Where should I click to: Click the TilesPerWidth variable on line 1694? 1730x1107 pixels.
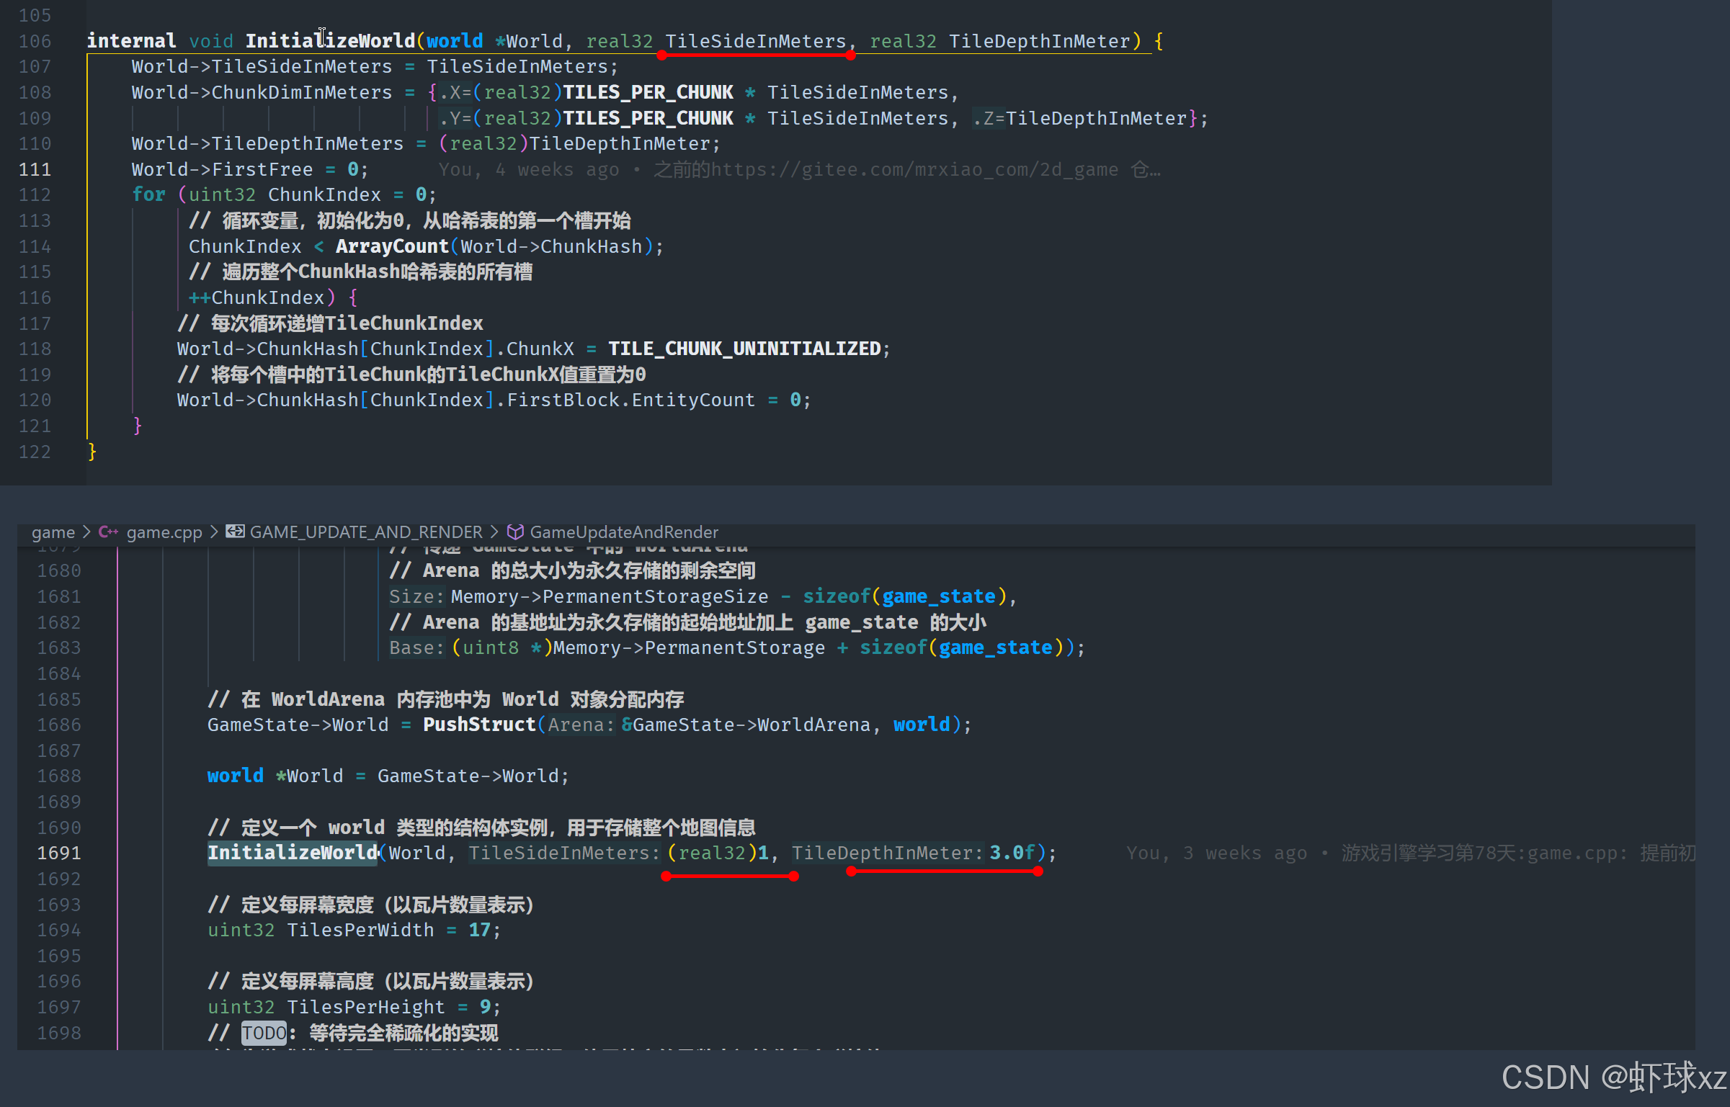tap(360, 930)
